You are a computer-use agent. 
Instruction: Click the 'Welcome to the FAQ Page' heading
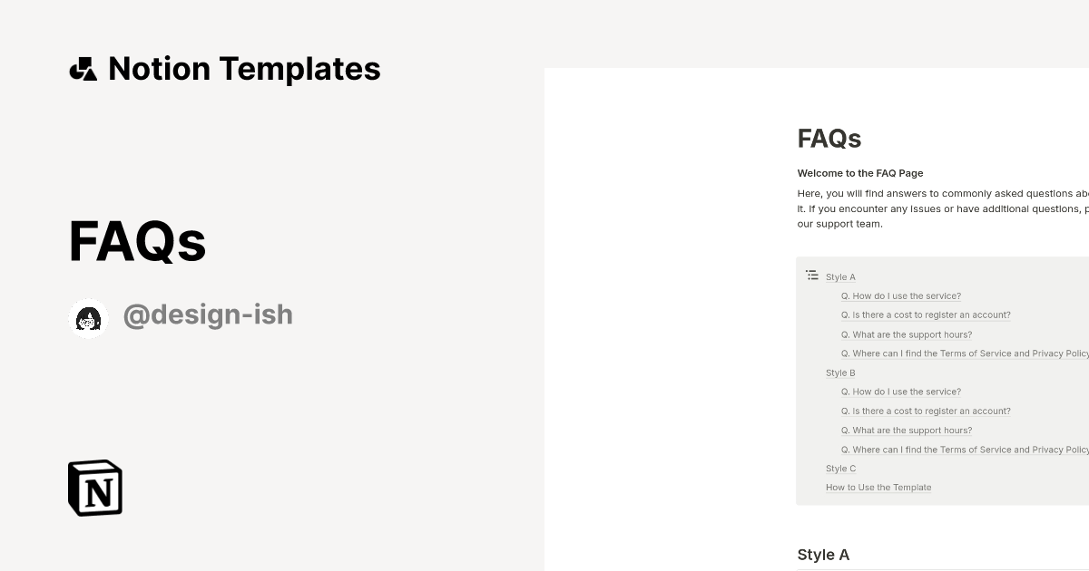pyautogui.click(x=859, y=172)
